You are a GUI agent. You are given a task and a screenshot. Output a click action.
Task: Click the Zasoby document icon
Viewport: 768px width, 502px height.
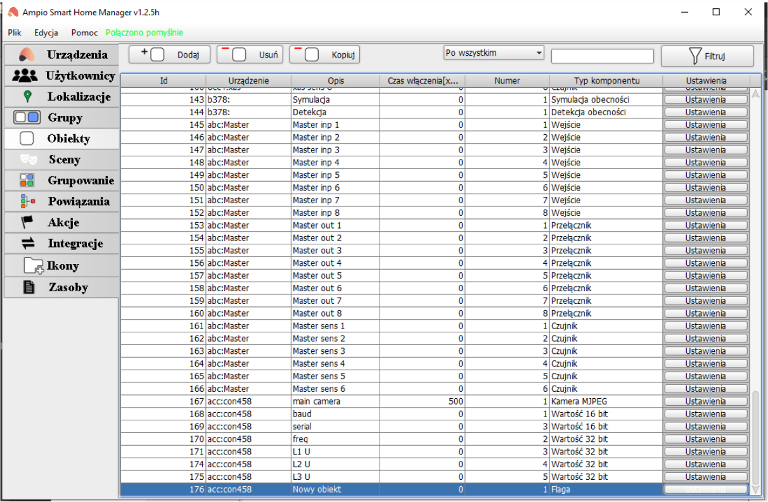click(29, 287)
